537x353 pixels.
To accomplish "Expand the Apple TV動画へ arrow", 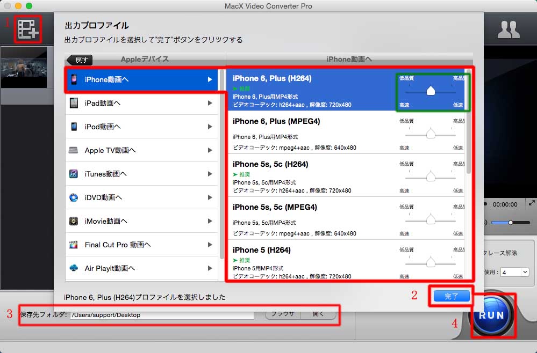I will 210,150.
